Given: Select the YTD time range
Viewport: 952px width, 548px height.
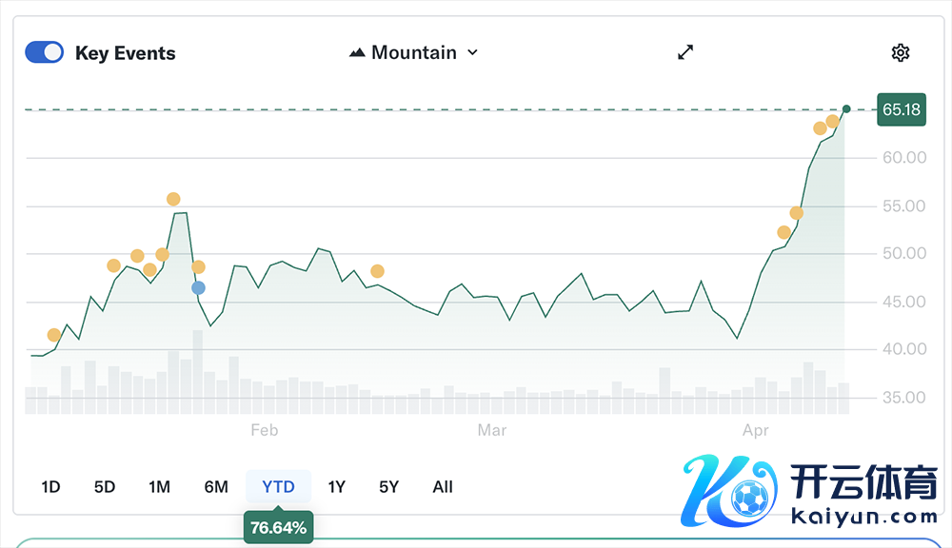Looking at the screenshot, I should point(278,487).
